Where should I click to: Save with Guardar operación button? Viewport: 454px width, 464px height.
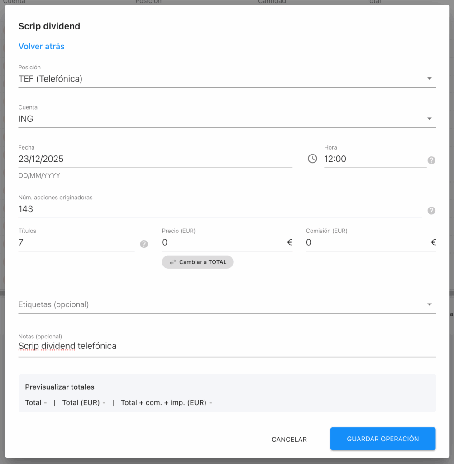tap(382, 439)
